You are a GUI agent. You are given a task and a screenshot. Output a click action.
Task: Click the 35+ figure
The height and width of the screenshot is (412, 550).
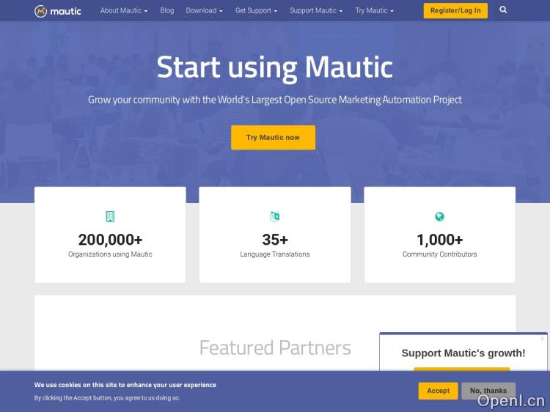click(275, 240)
